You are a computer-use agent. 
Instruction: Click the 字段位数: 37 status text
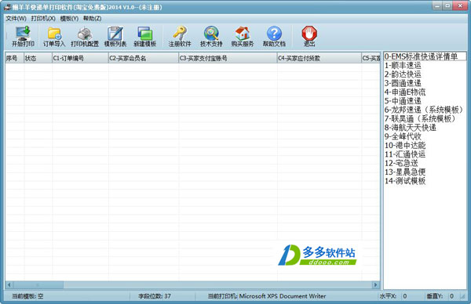pos(155,296)
